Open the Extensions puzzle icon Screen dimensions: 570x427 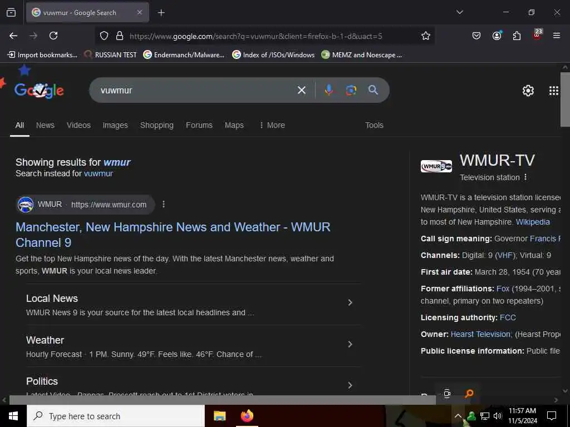(x=517, y=36)
